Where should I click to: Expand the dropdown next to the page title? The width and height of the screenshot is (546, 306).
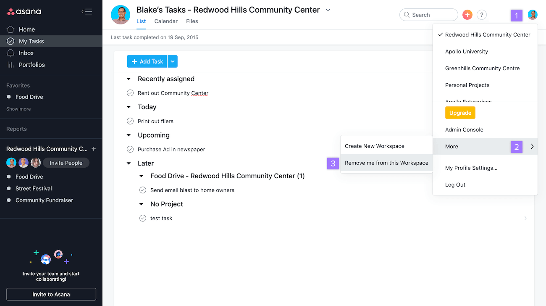tap(328, 10)
